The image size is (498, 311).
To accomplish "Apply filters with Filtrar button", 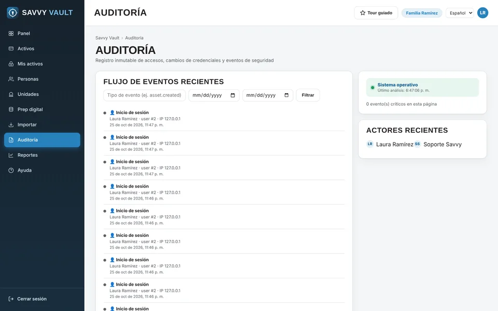I will point(308,95).
